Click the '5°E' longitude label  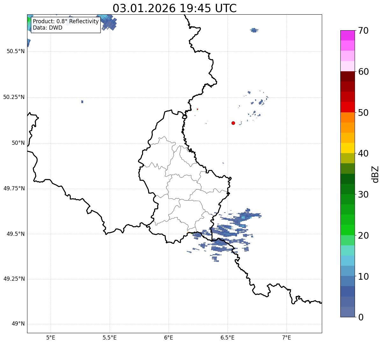coord(51,338)
